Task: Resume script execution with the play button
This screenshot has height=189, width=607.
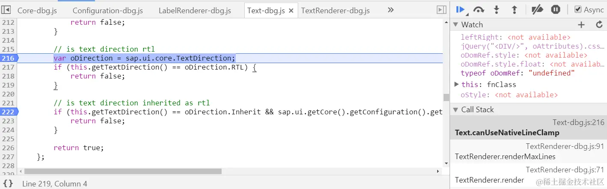Action: tap(461, 9)
